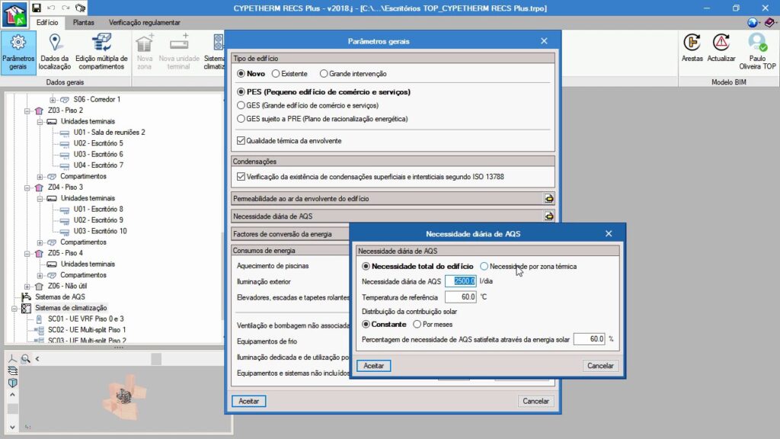
Task: Expand Compartimentos under Z04 - Piso 3
Action: pos(40,242)
